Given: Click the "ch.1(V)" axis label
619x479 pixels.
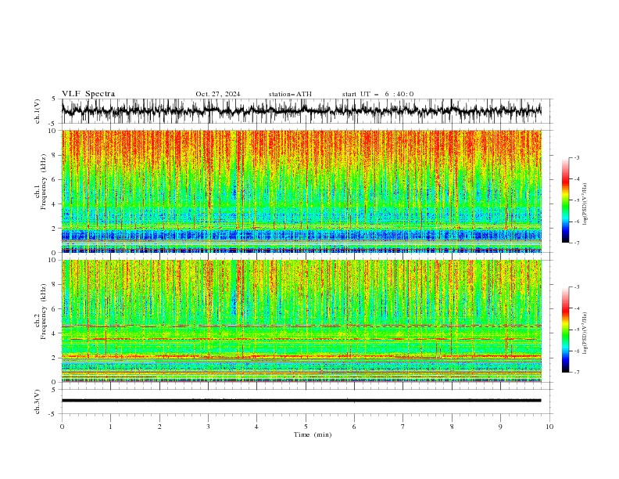Looking at the screenshot, I should pos(38,111).
